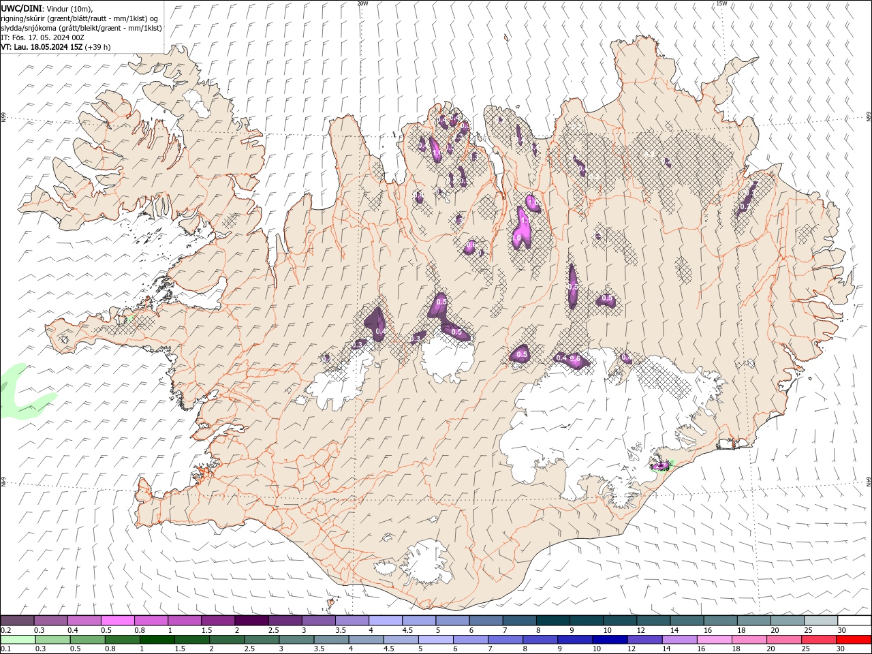Click the 9–10 dark teal swatch, upper legend
Viewport: 872px width, 654px height.
[585, 621]
